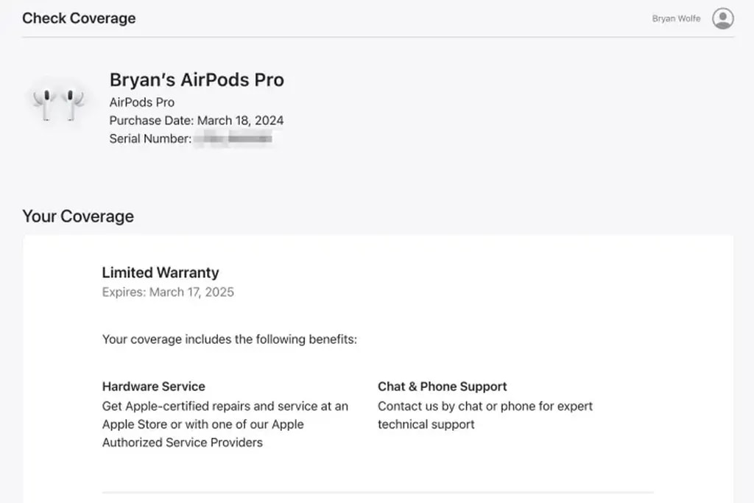Viewport: 754px width, 503px height.
Task: Click the profile avatar icon
Action: coord(722,18)
